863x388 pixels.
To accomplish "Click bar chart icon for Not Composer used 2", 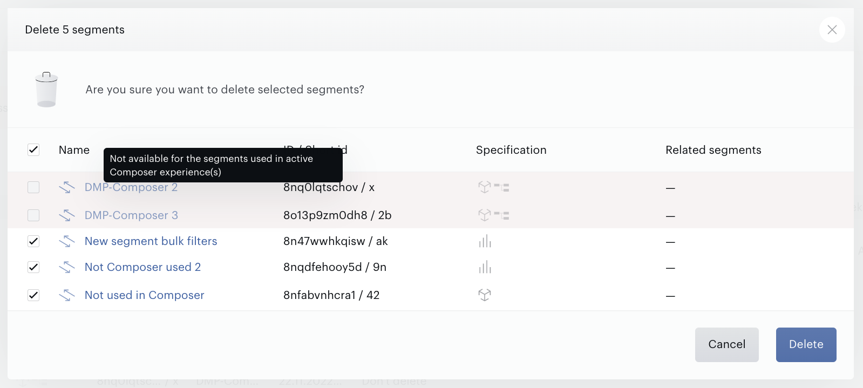I will click(x=485, y=267).
